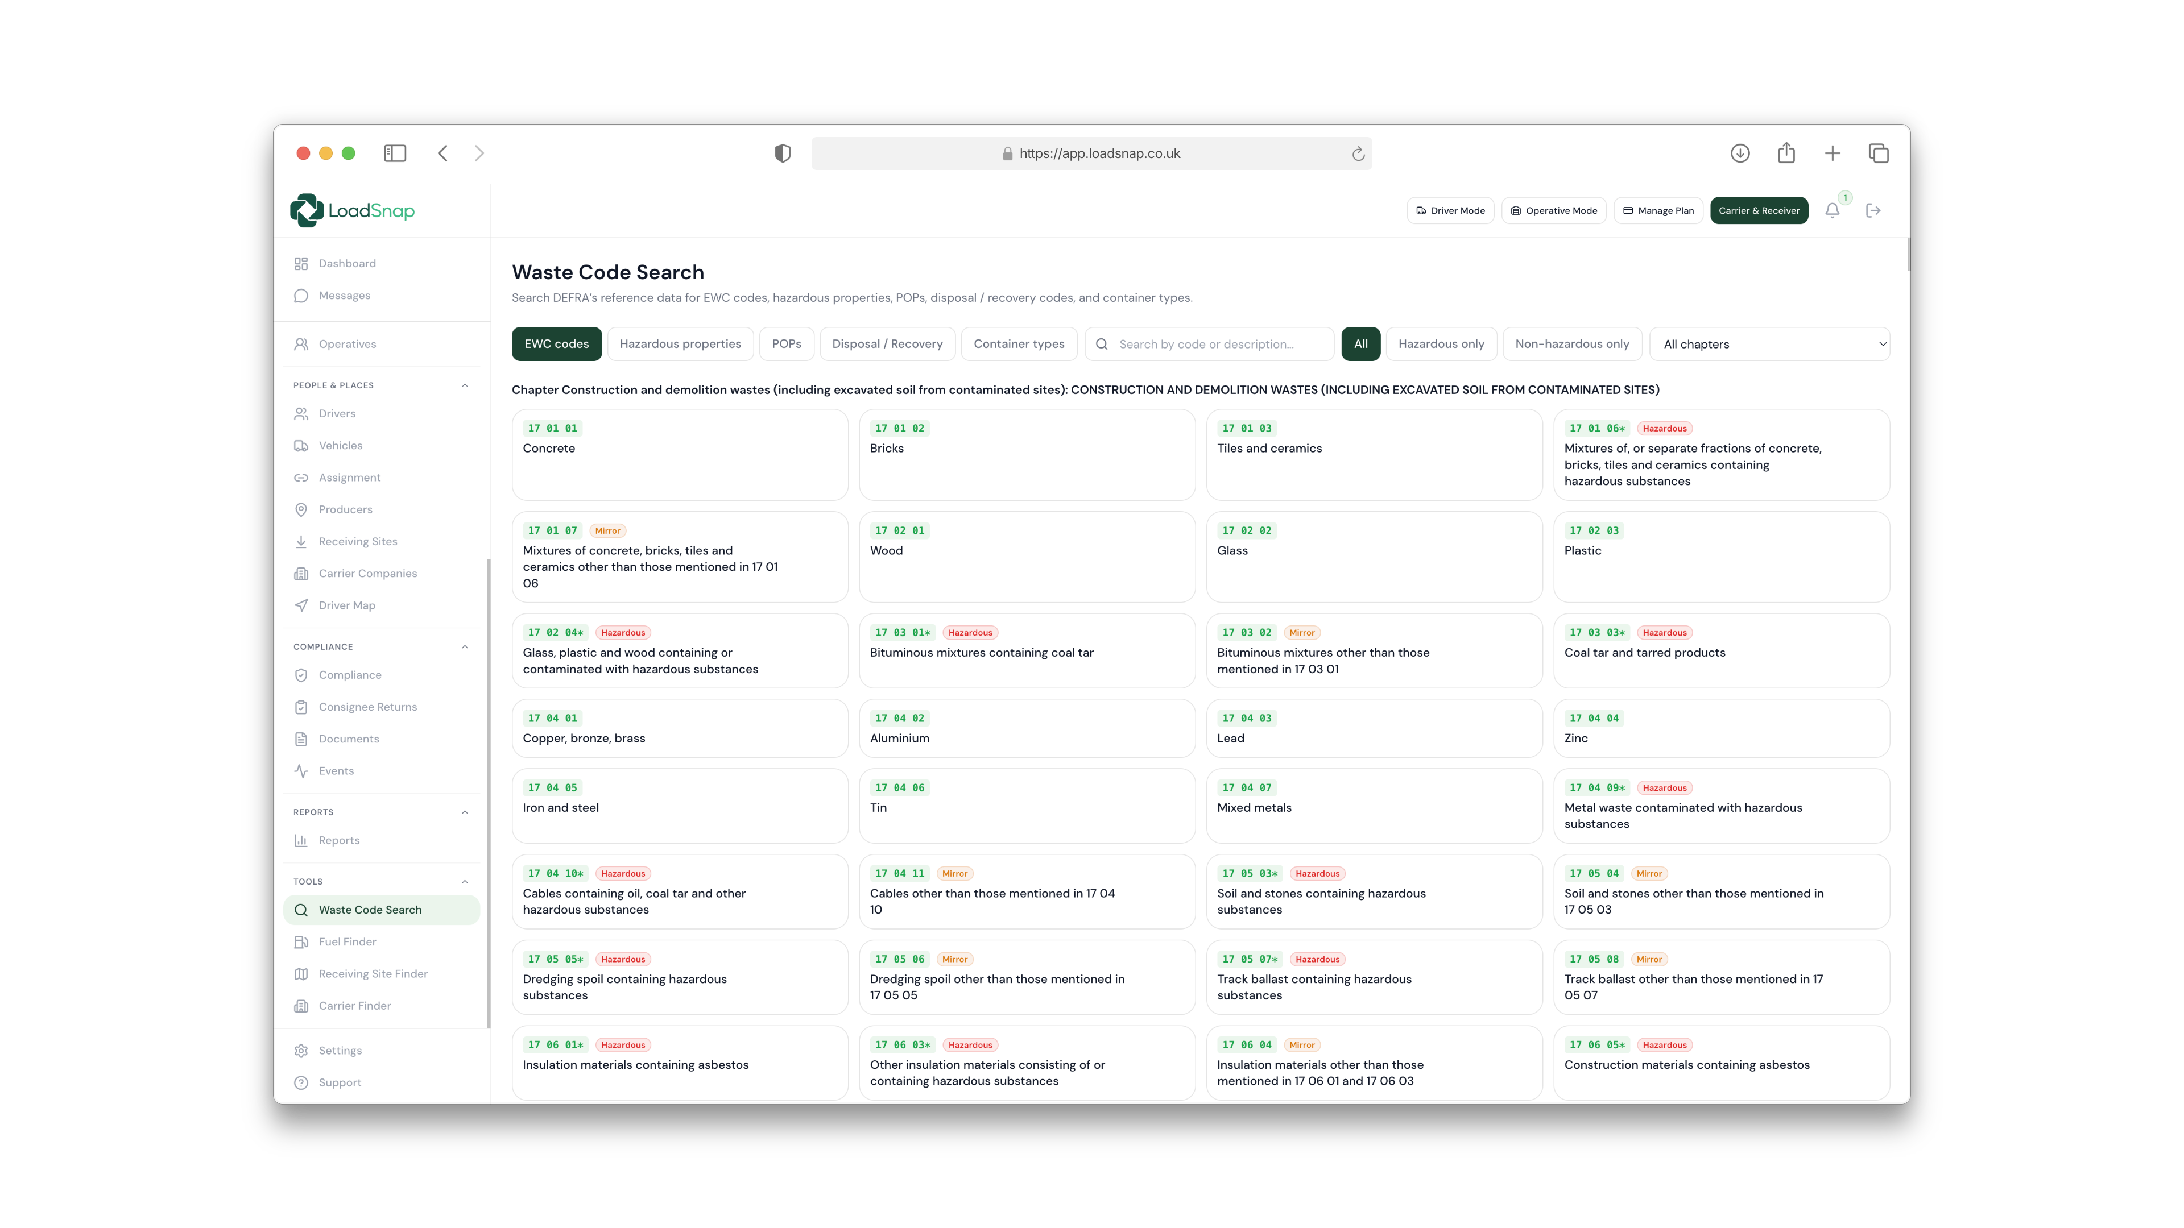Switch to the POPs tab

coord(787,344)
